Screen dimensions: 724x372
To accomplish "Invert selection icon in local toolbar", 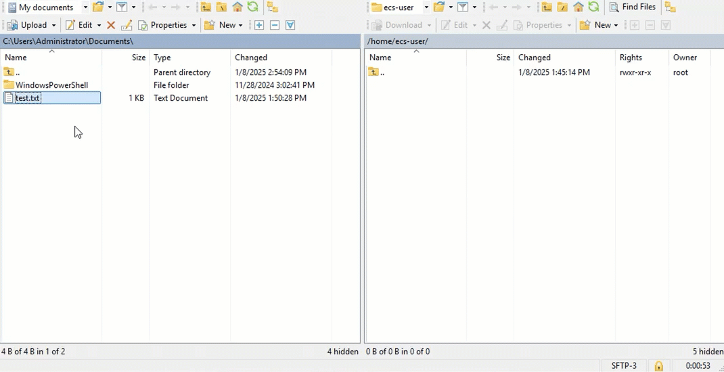I will coord(290,25).
